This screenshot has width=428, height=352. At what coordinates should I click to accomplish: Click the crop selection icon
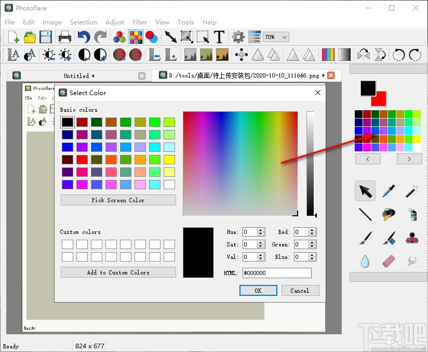point(203,37)
